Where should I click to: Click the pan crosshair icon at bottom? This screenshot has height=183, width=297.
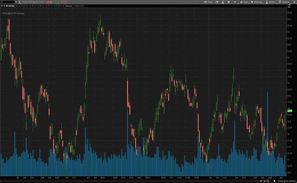[x=265, y=181]
